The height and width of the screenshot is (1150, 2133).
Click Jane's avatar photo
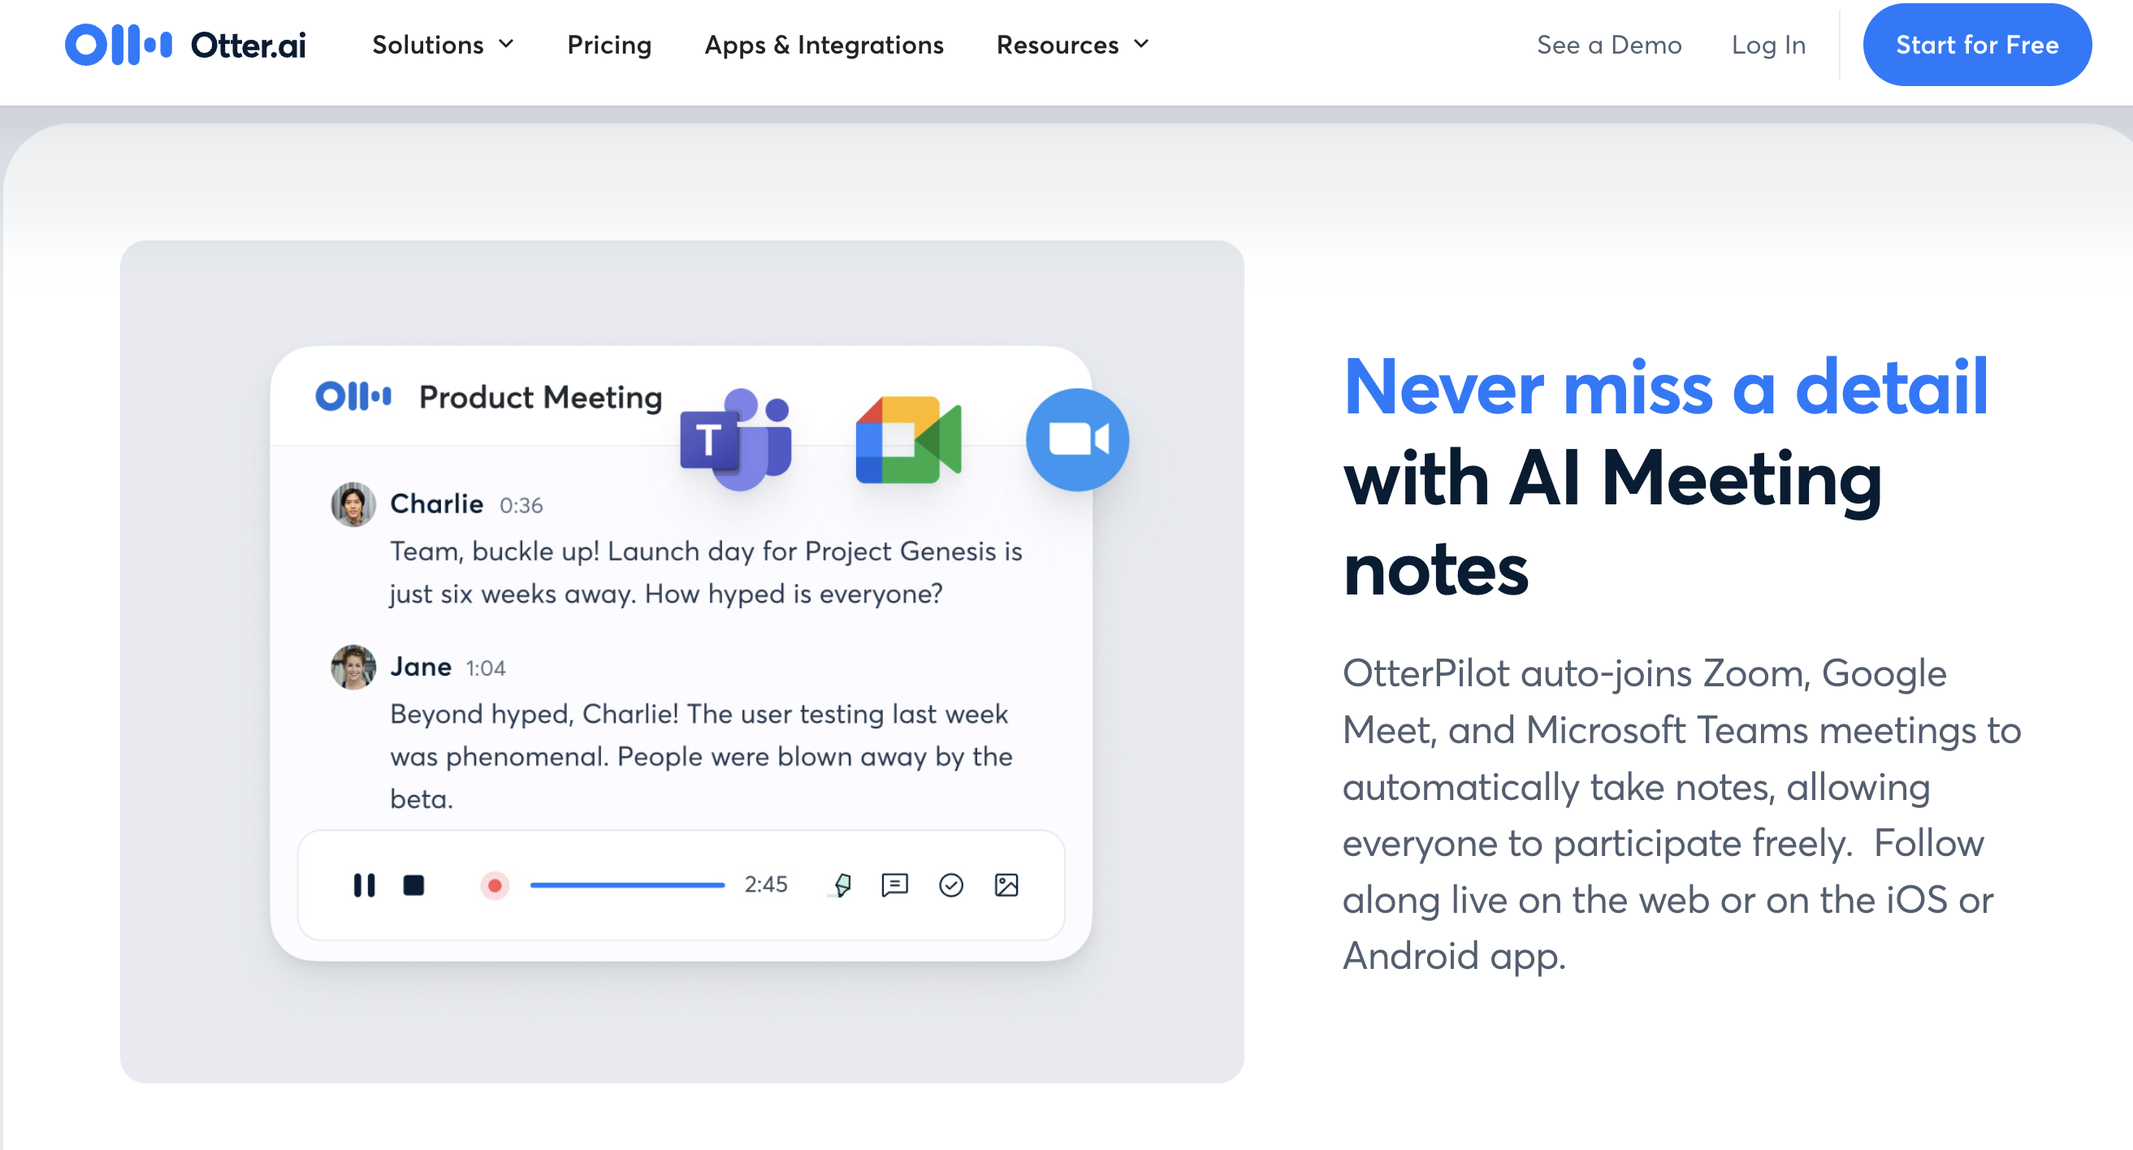pos(353,668)
